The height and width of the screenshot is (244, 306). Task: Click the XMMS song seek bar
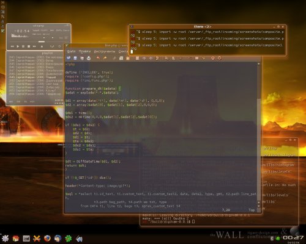click(39, 41)
